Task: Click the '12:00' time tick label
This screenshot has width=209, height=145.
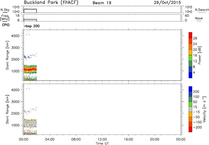Action: 102,140
